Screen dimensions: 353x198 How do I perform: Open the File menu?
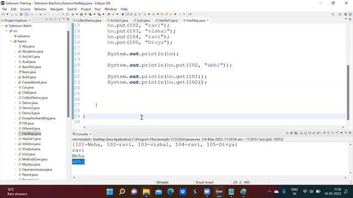[4, 9]
